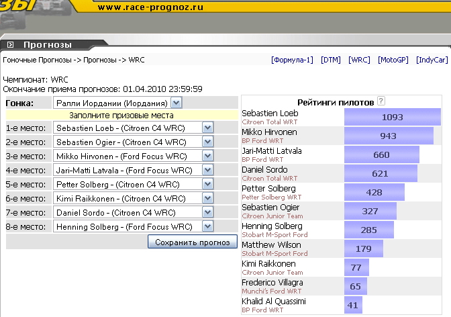451x317 pixels.
Task: Expand the 5-е место driver dropdown
Action: pos(134,184)
